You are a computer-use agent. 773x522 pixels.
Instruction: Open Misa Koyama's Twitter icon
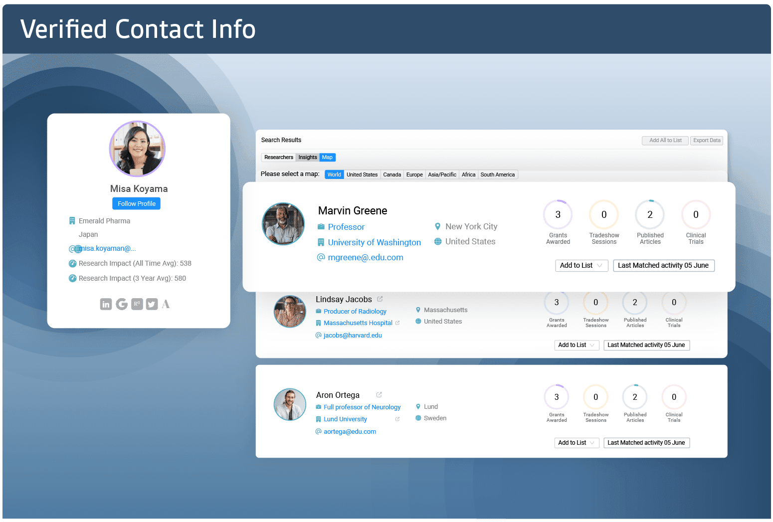[x=152, y=304]
